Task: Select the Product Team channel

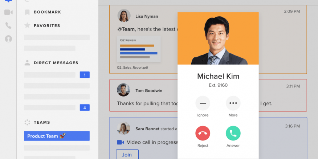Action: pyautogui.click(x=57, y=136)
